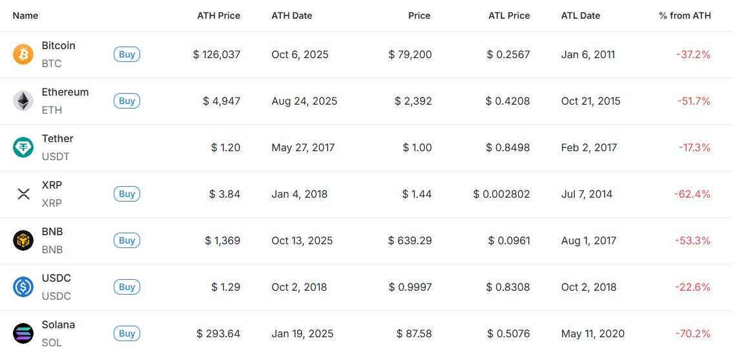Screen dimensions: 733x356
Task: Open the Tether name link
Action: tap(57, 138)
